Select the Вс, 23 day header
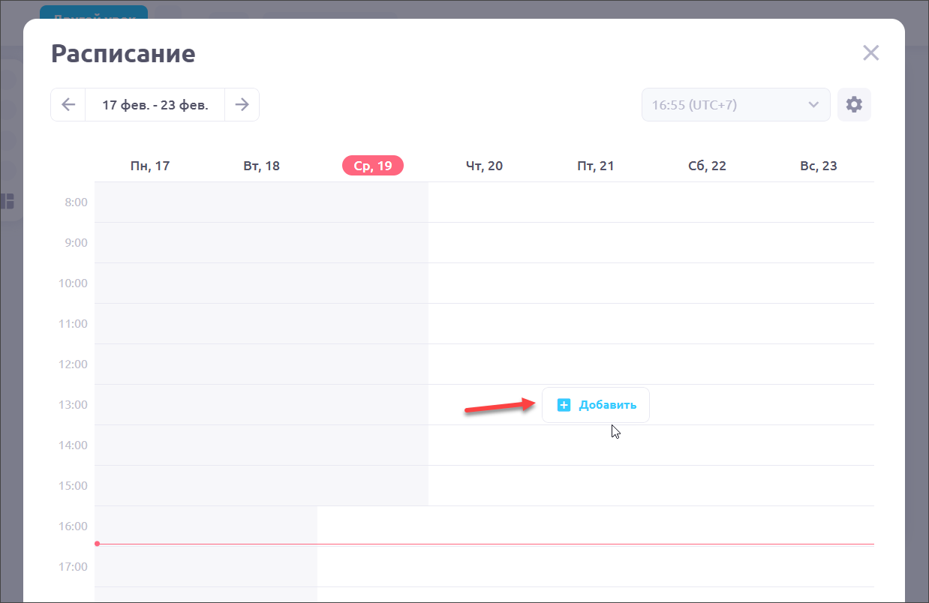This screenshot has width=929, height=603. click(x=819, y=166)
